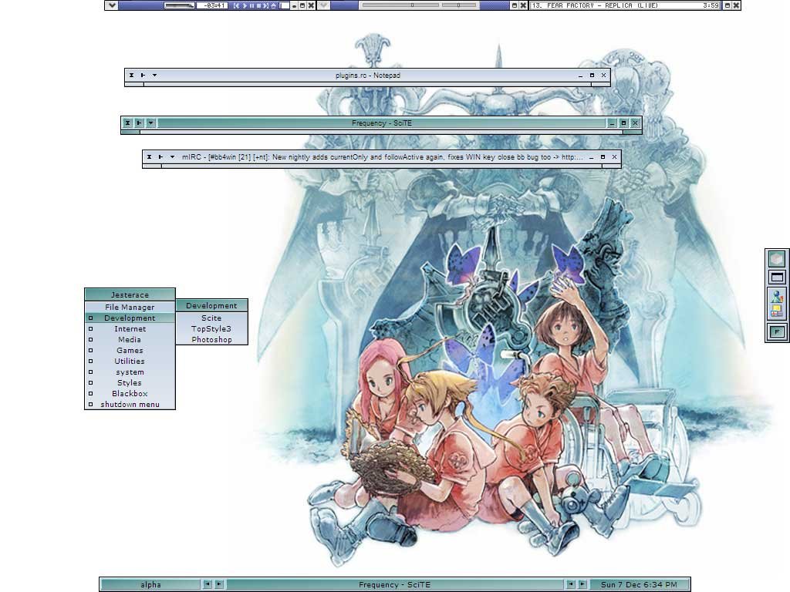Image resolution: width=790 pixels, height=592 pixels.
Task: Click the window icon in the side dock
Action: pyautogui.click(x=777, y=277)
